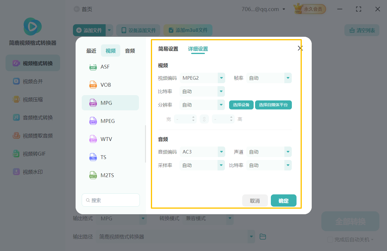Confirm settings with 确定 button
Image resolution: width=387 pixels, height=251 pixels.
tap(283, 201)
